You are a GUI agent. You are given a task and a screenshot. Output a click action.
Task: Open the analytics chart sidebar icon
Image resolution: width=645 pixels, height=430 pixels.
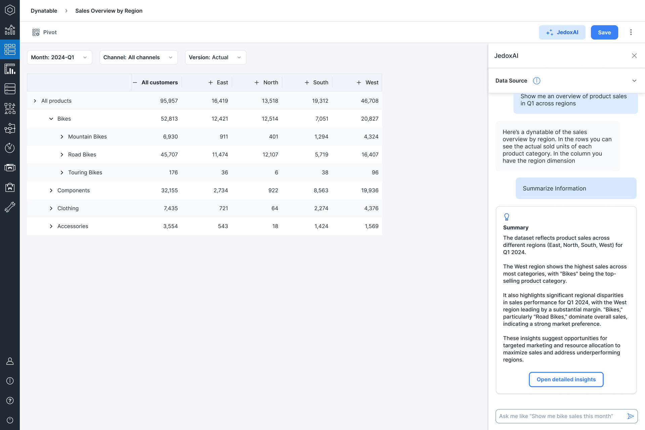click(10, 30)
